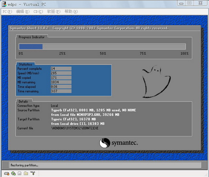This screenshot has height=177, width=209.
Task: Click the Time elapsed value 0:36
Action: coord(61,87)
